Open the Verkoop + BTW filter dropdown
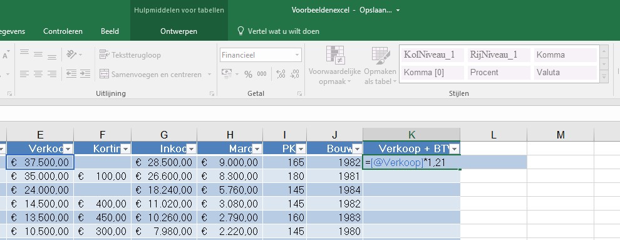This screenshot has height=240, width=620. click(x=455, y=149)
